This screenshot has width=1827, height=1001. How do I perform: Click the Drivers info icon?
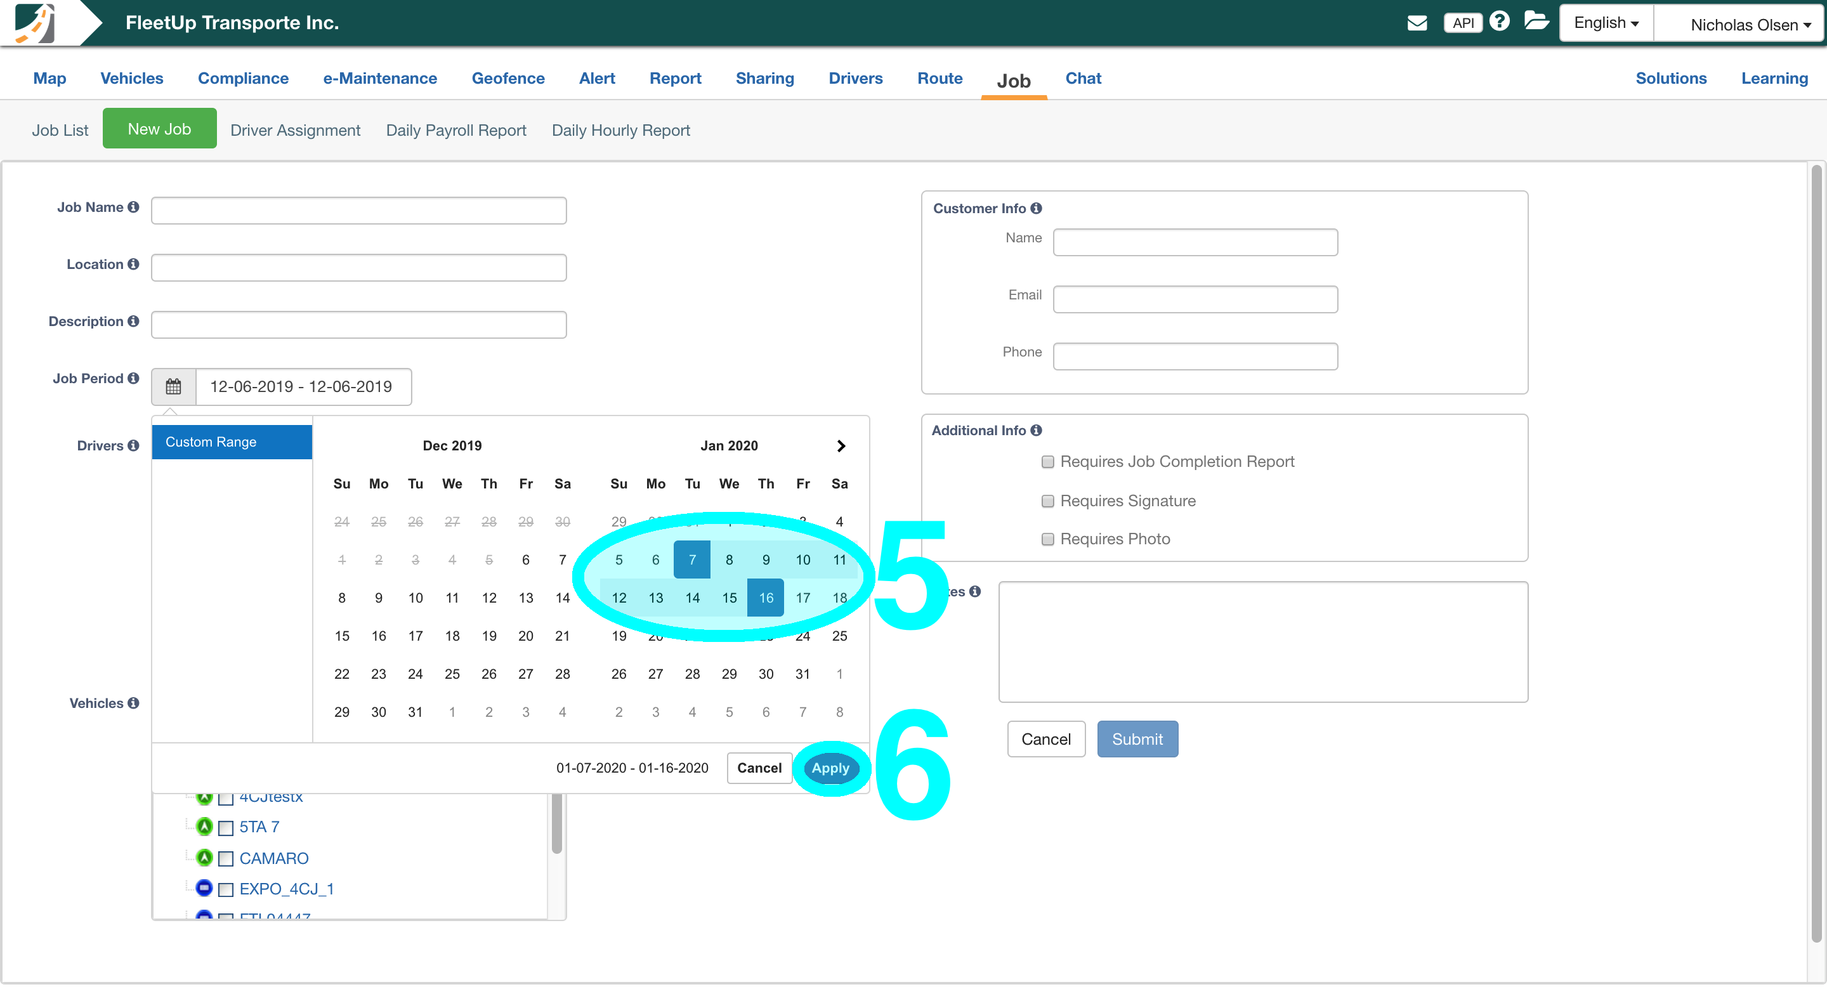click(133, 445)
